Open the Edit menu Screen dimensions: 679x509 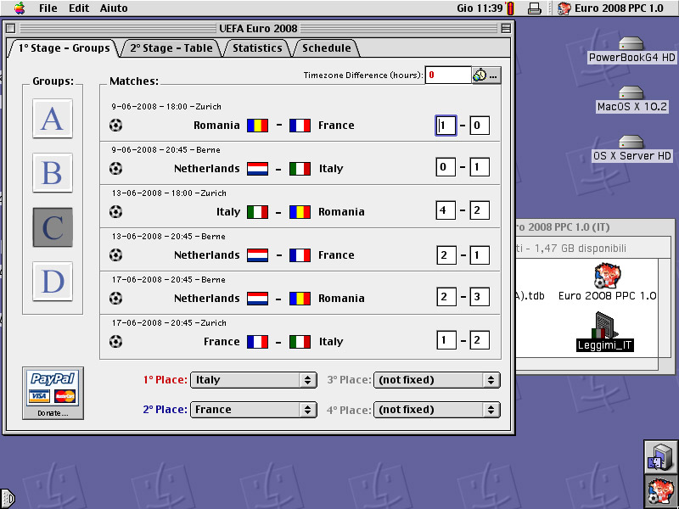79,8
